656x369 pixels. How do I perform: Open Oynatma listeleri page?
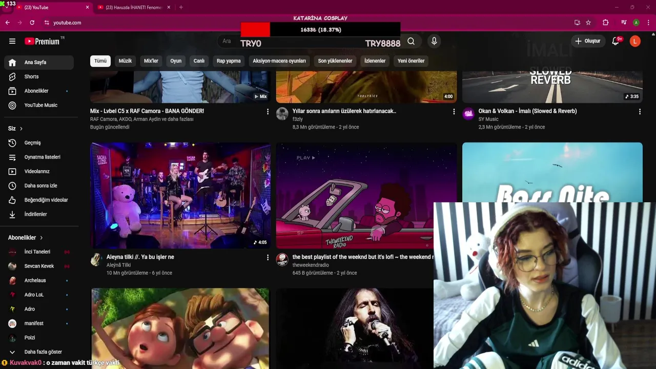coord(39,157)
